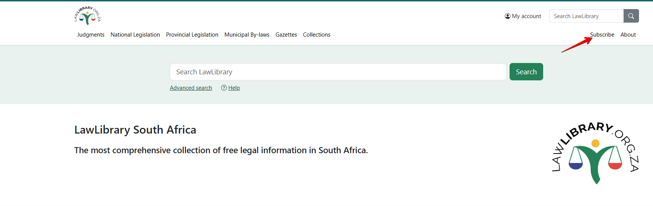
Task: Click the LawLibrary logo in the header
Action: point(87,16)
